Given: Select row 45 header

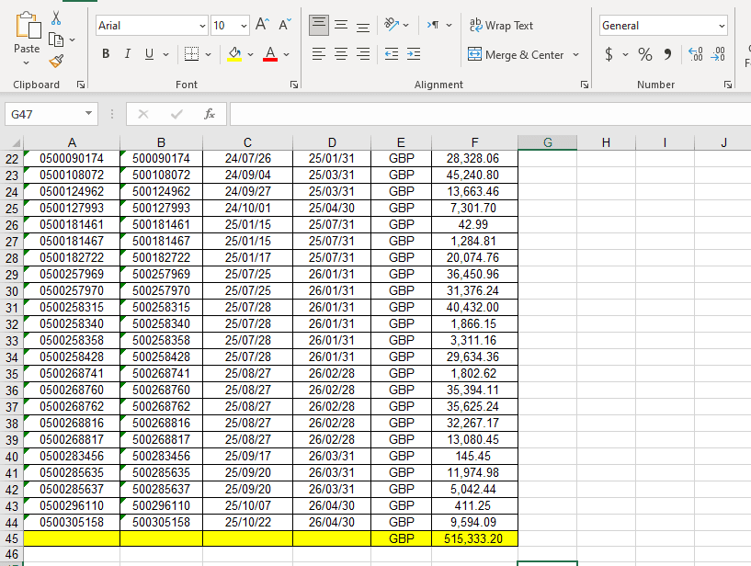Looking at the screenshot, I should pos(12,538).
